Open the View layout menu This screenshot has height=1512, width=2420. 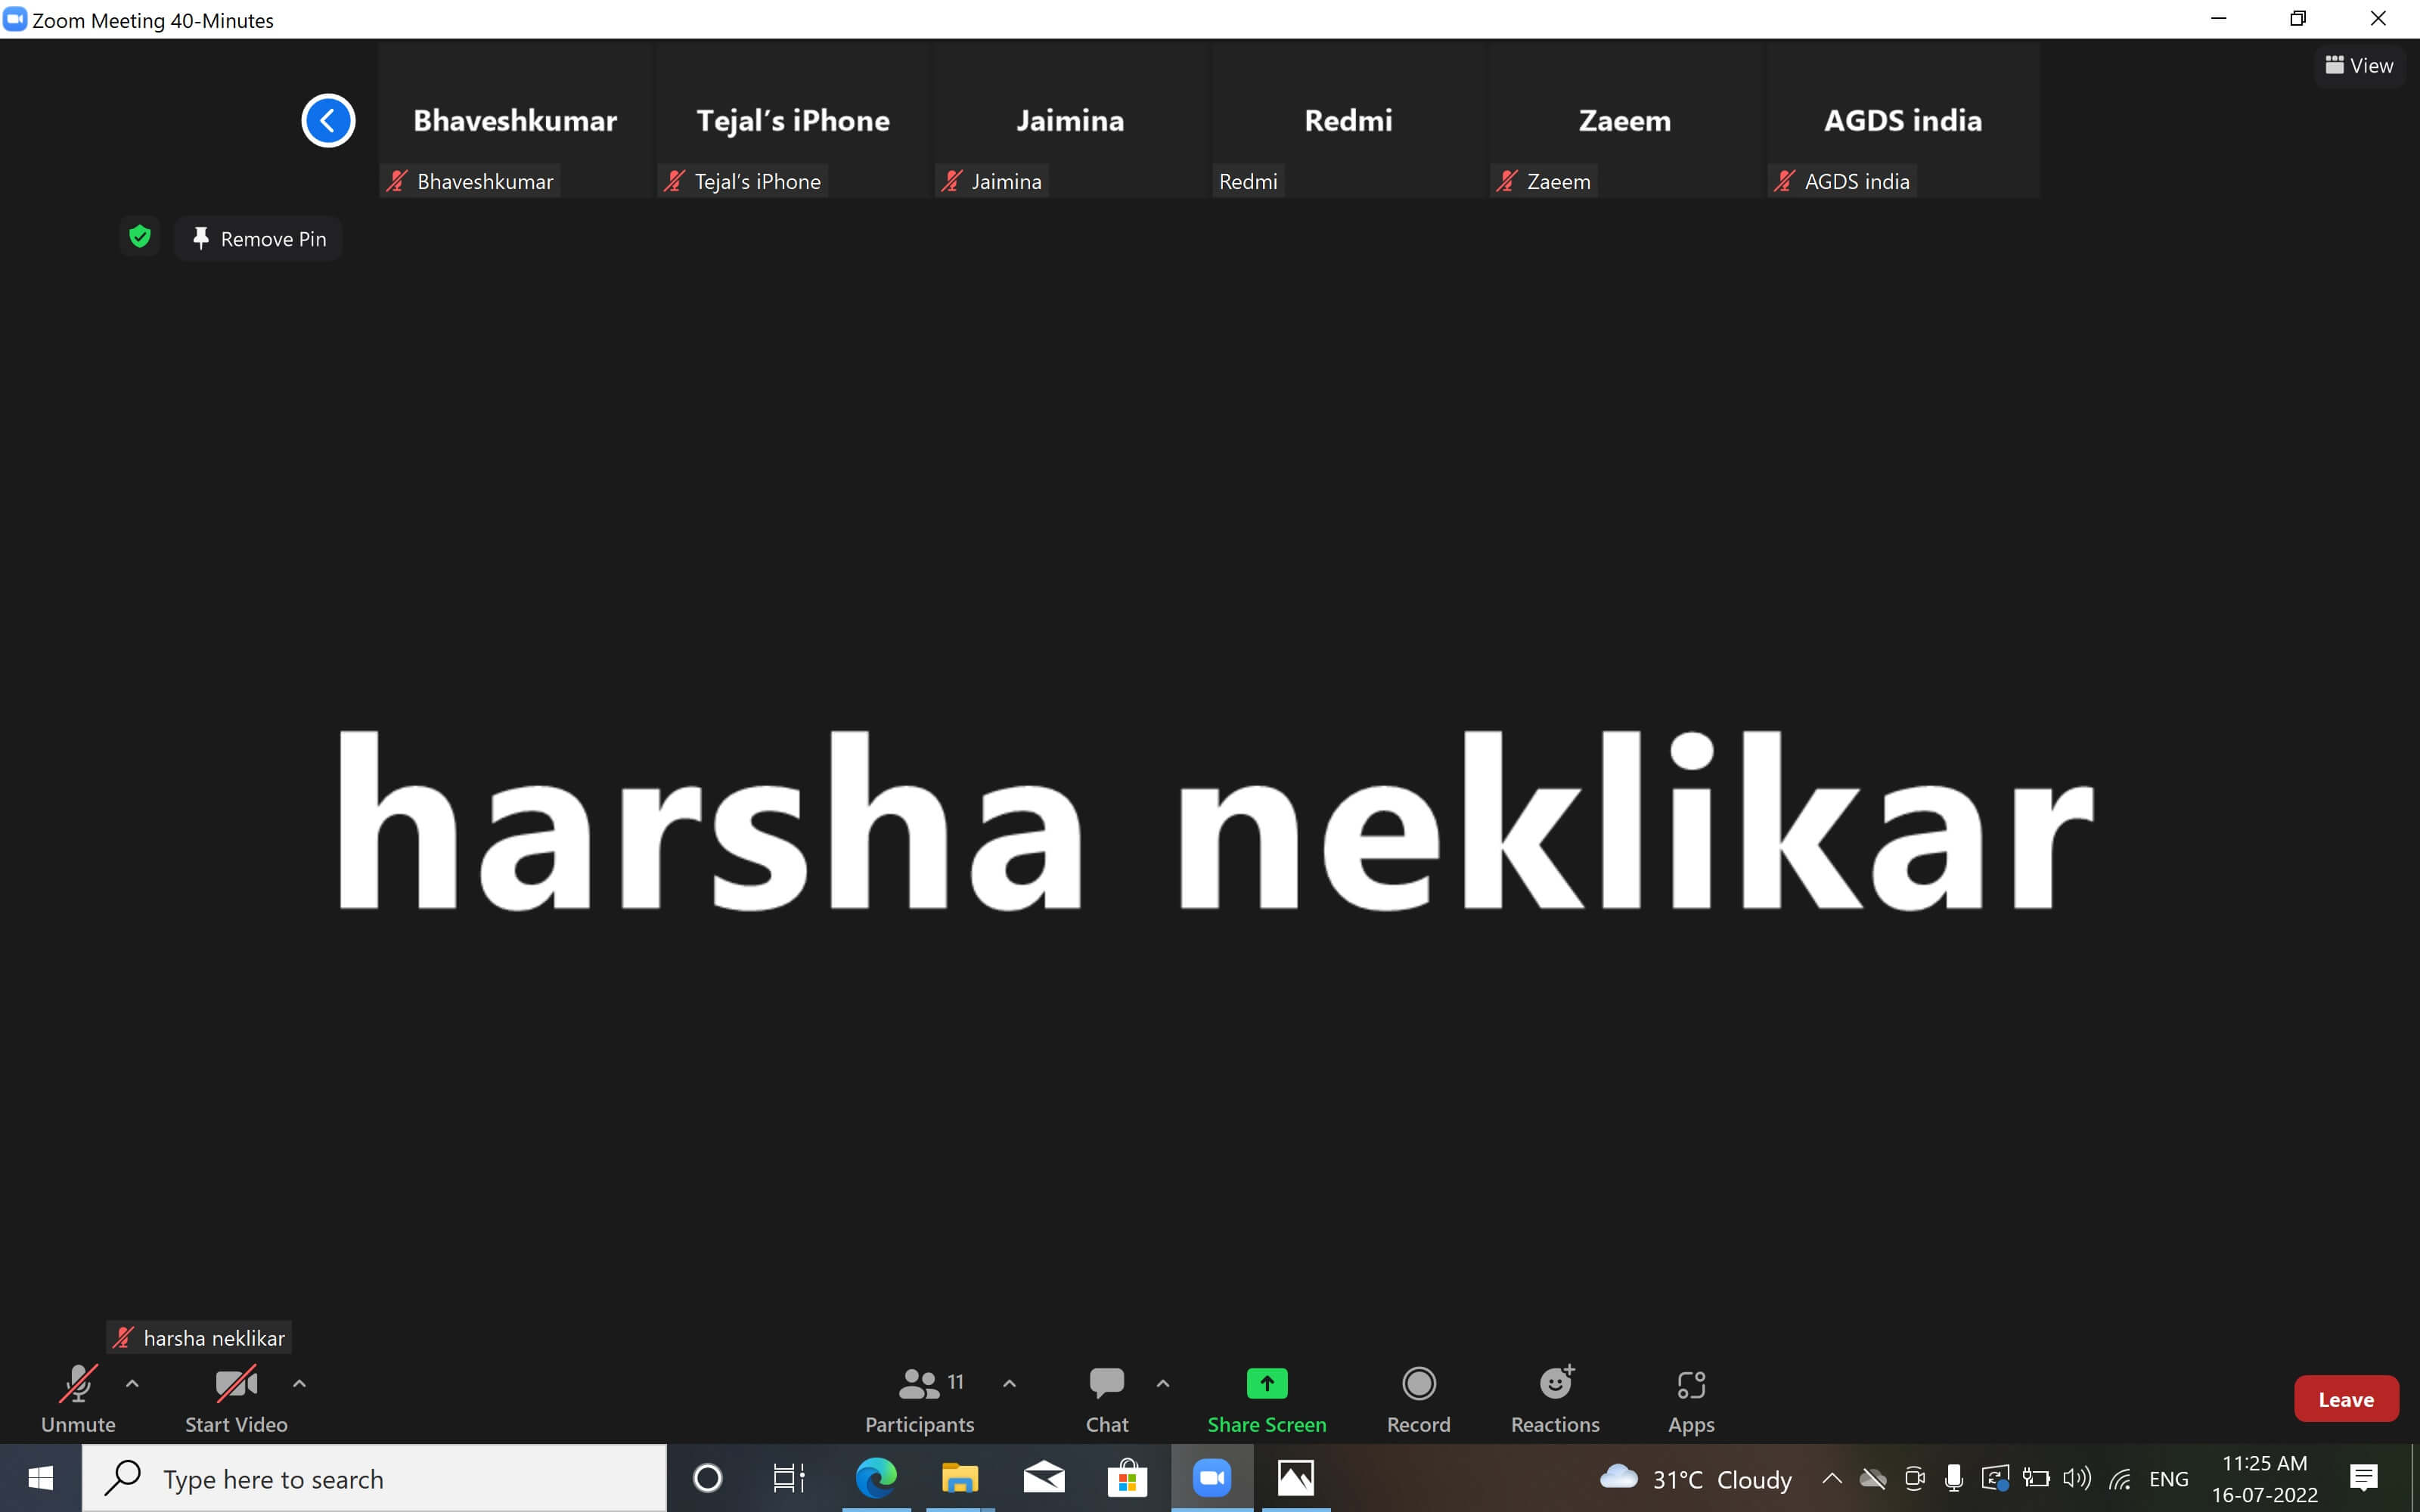coord(2360,66)
